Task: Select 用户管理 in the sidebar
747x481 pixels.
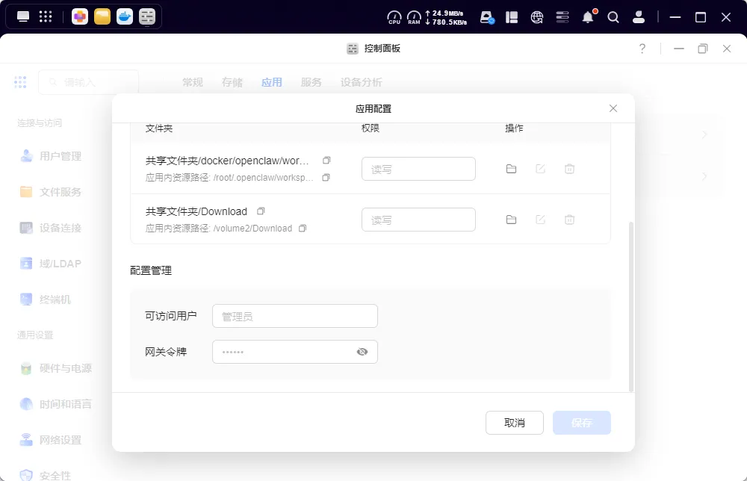Action: (60, 156)
